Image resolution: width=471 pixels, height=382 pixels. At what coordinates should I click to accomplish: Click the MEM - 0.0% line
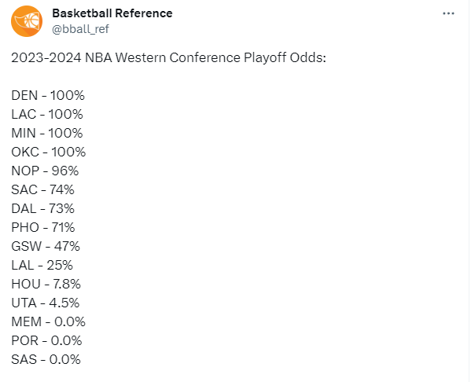point(49,322)
